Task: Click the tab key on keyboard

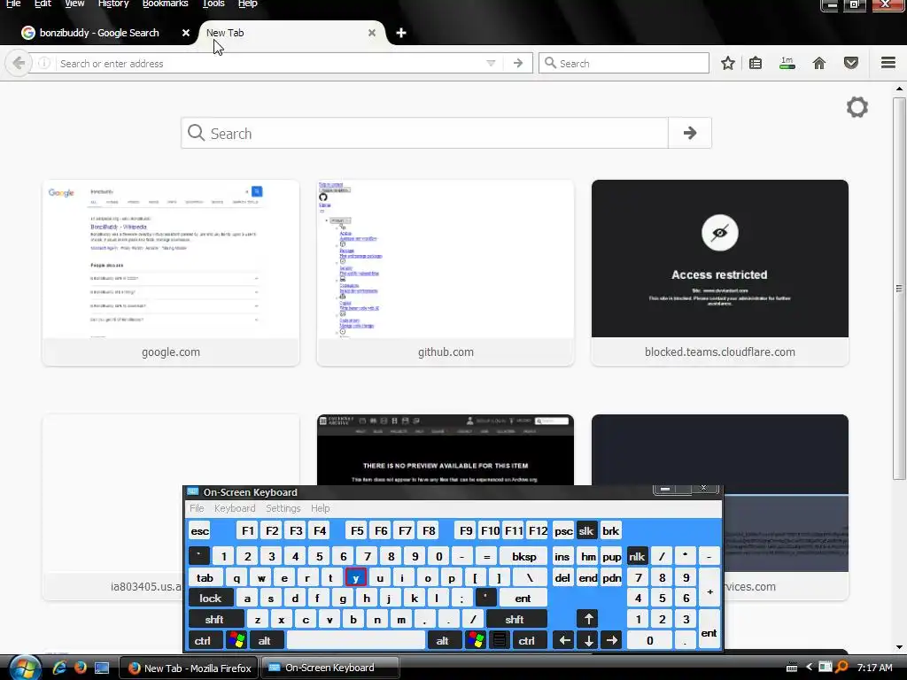Action: click(205, 577)
